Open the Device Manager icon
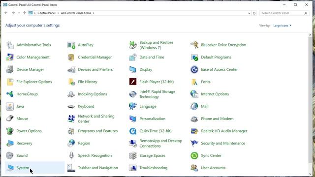The height and width of the screenshot is (177, 315). point(10,69)
